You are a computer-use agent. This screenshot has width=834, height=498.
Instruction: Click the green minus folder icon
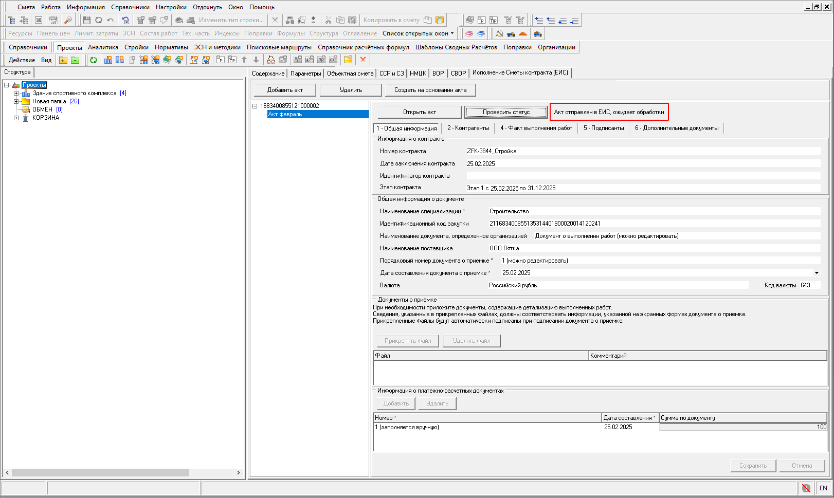75,60
